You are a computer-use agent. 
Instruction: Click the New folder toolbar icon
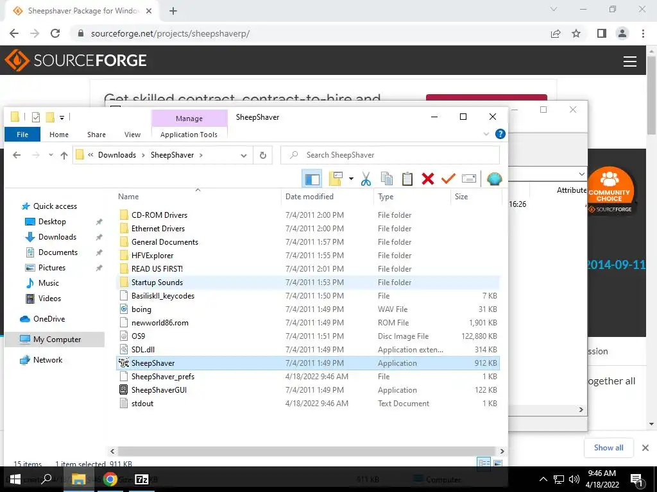click(336, 179)
